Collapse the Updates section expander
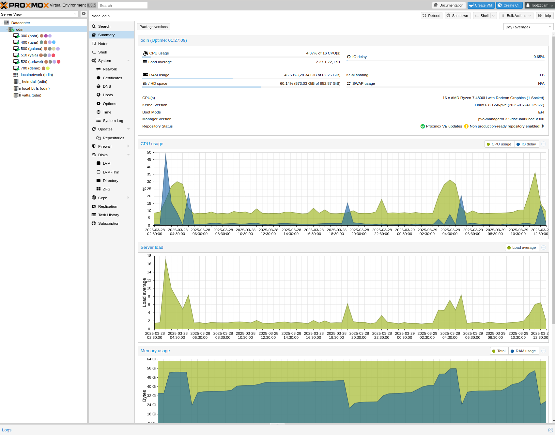555x435 pixels. (128, 129)
